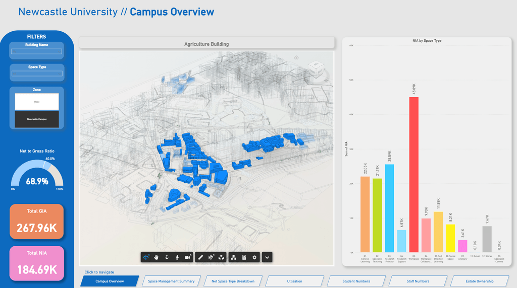Expand viewer toolbar with chevron button
This screenshot has height=288, width=517.
(267, 257)
